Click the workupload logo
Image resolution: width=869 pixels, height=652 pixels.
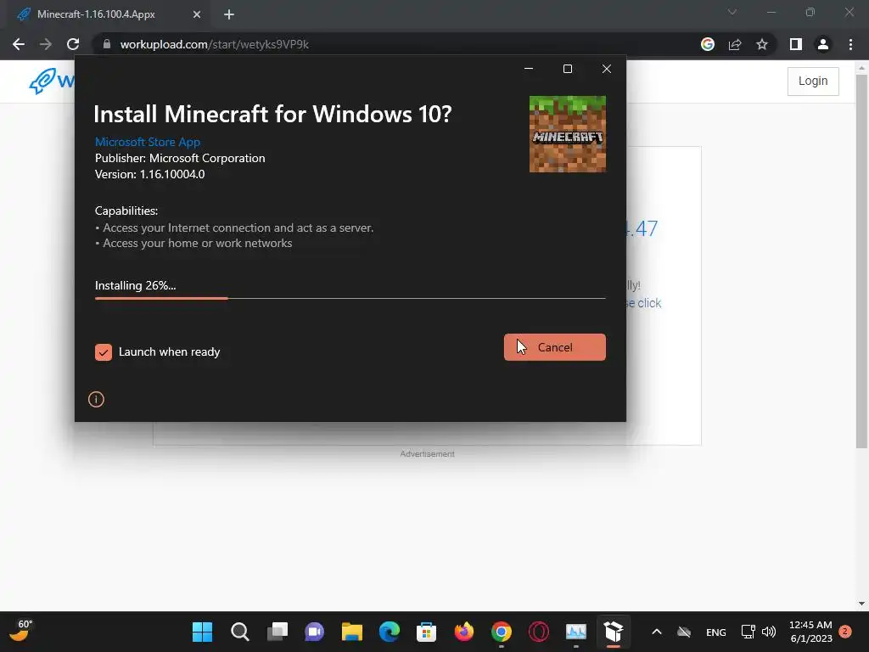click(x=51, y=81)
